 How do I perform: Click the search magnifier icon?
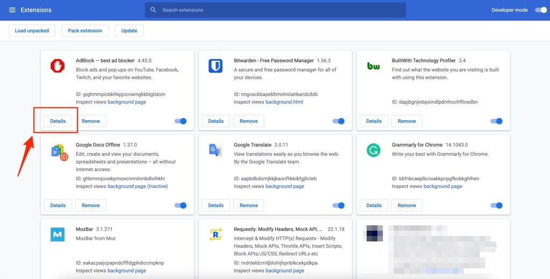coord(153,10)
